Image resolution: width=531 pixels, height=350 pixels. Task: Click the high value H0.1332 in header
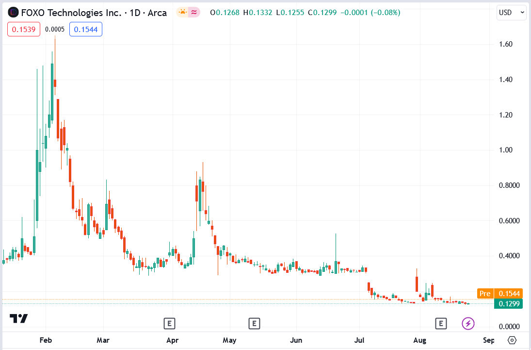click(x=257, y=13)
